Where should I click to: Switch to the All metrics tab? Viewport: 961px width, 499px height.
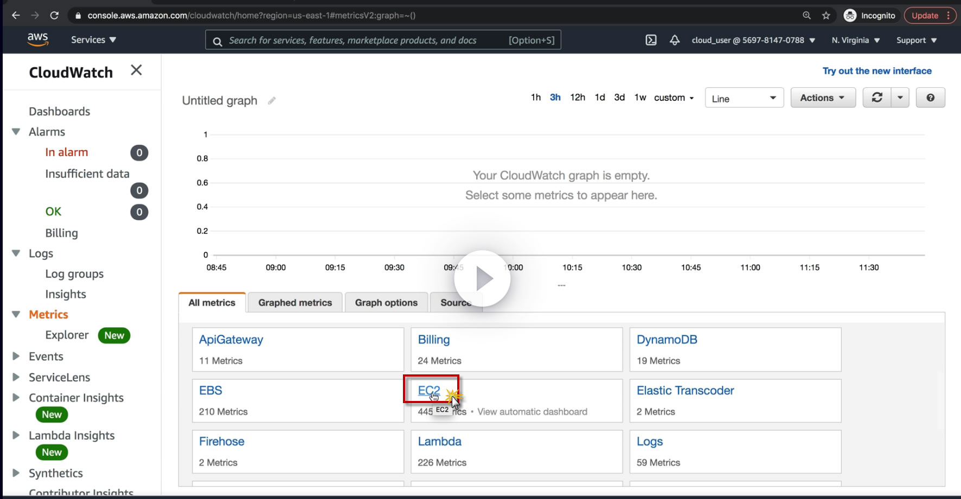click(212, 302)
